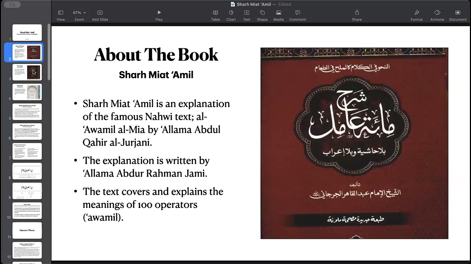The image size is (471, 264).
Task: Open the 67% Zoom dropdown
Action: pos(79,15)
